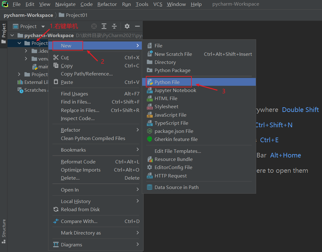Expand the Open In submenu arrow
The height and width of the screenshot is (252, 322).
(138, 190)
